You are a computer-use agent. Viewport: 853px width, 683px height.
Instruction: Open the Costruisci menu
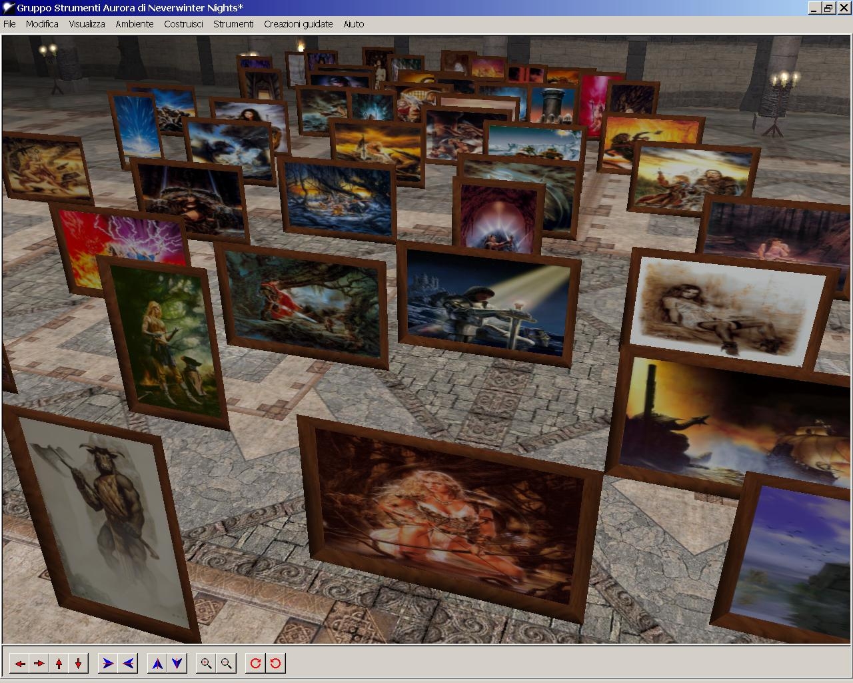[183, 24]
